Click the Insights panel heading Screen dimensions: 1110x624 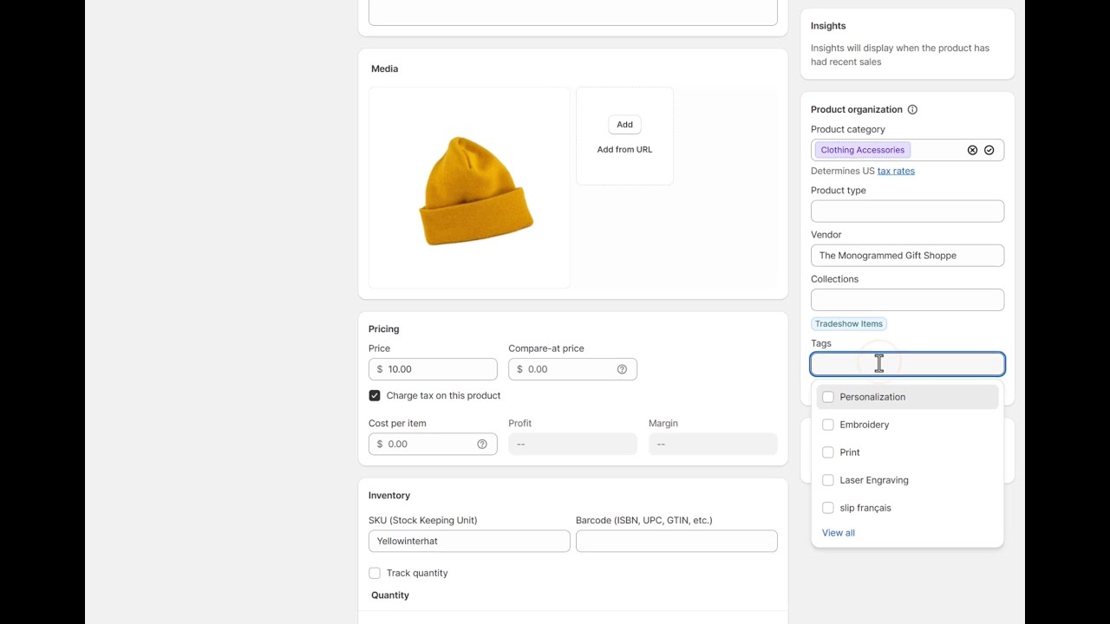(828, 26)
